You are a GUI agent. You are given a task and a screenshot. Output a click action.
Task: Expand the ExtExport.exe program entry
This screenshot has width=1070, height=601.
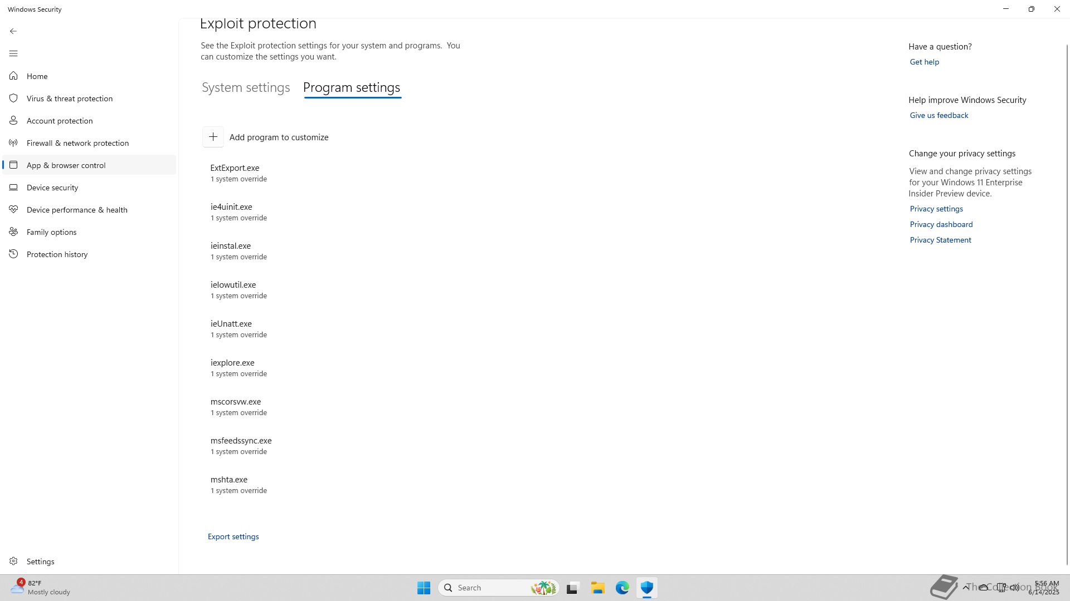[235, 173]
